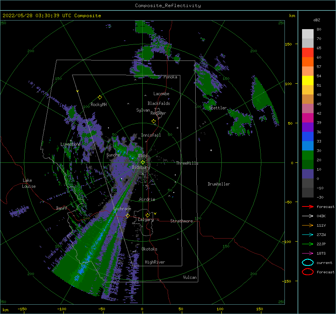
Task: Click the red forecast ellipse icon
Action: pos(308,272)
